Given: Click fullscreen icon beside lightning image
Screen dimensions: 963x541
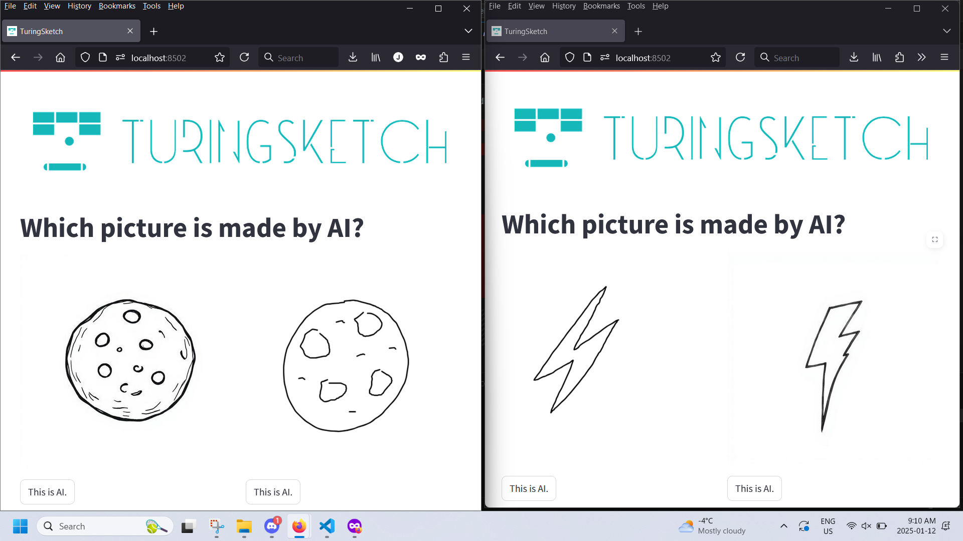Looking at the screenshot, I should [x=935, y=239].
